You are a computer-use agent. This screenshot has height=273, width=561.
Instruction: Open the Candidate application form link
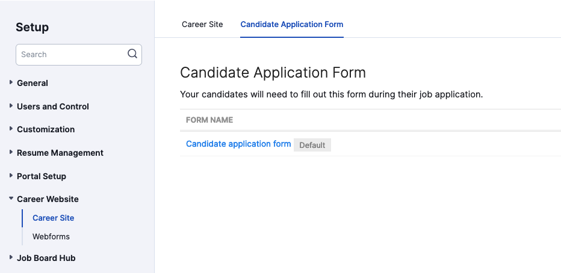pyautogui.click(x=238, y=144)
